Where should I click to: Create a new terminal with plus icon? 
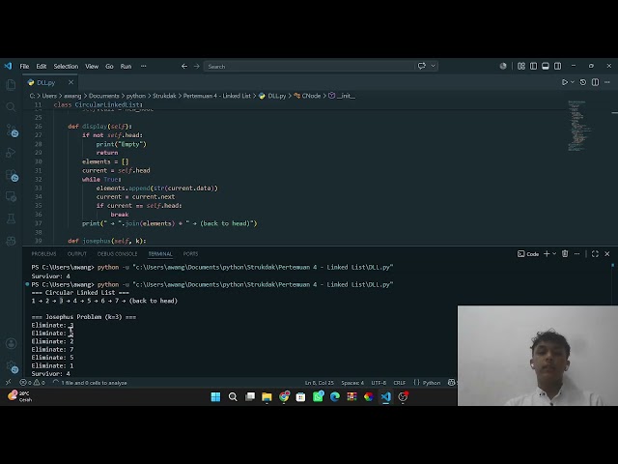tap(547, 253)
